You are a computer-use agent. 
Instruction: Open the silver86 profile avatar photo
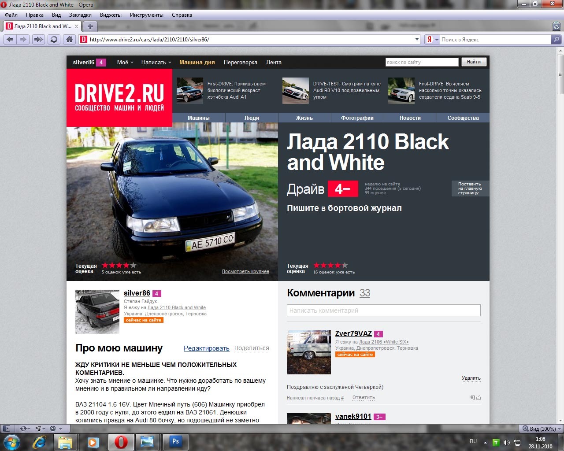(x=97, y=311)
